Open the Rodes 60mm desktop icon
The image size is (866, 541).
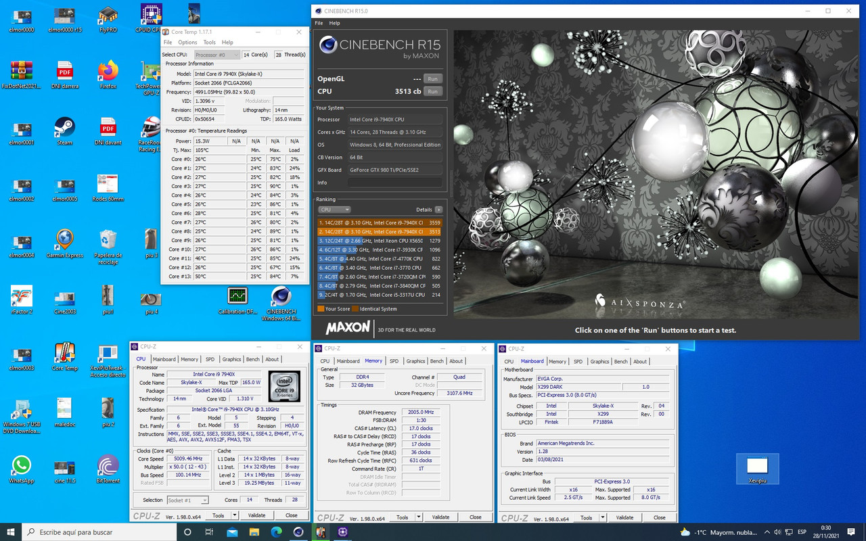coord(108,187)
